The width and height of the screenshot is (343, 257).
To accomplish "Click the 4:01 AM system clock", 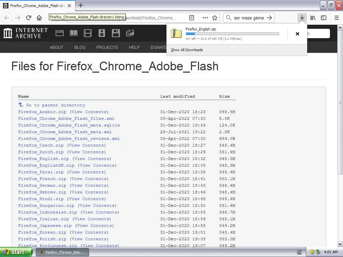I will [x=331, y=252].
